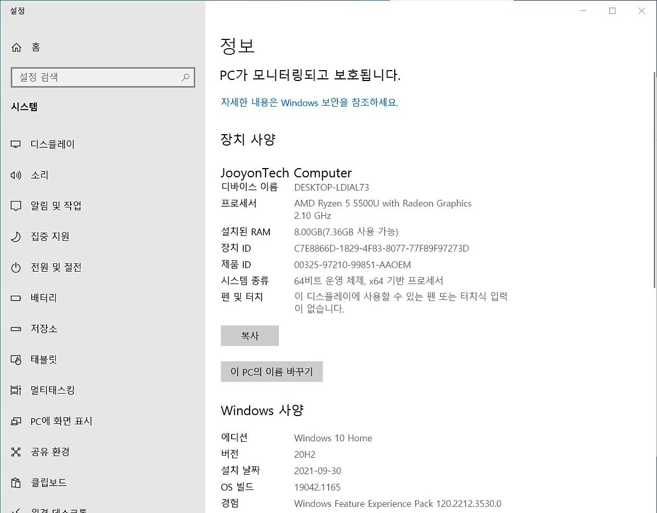
Task: Click the search magnifier icon
Action: click(x=186, y=77)
